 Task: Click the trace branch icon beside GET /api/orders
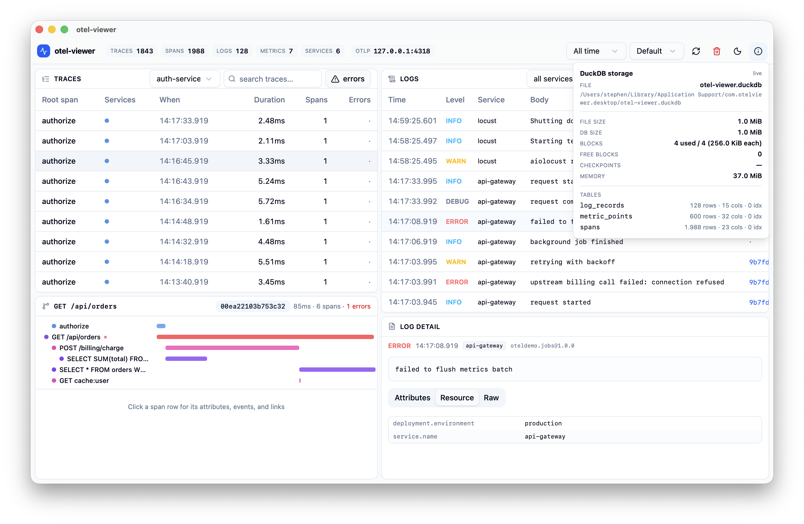[x=46, y=306]
